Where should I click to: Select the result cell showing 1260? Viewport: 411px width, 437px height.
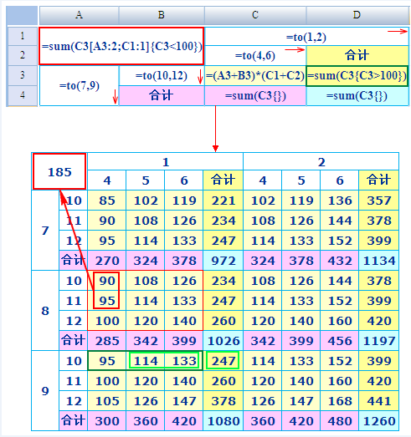379,421
